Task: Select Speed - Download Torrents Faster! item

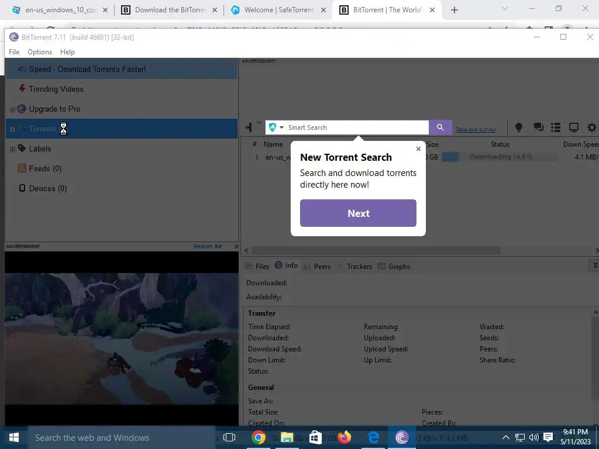Action: pyautogui.click(x=122, y=69)
